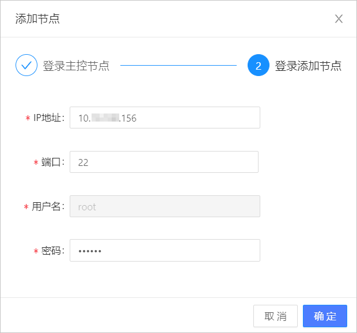Screen dimensions: 357x333
Task: Focus the 密码 password field
Action: coord(165,250)
